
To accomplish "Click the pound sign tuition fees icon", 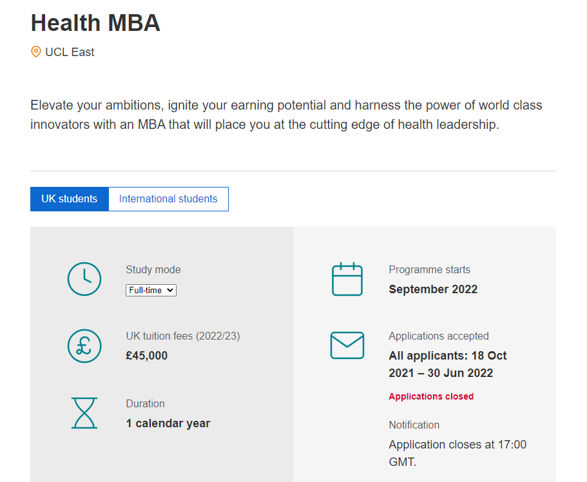I will 84,345.
